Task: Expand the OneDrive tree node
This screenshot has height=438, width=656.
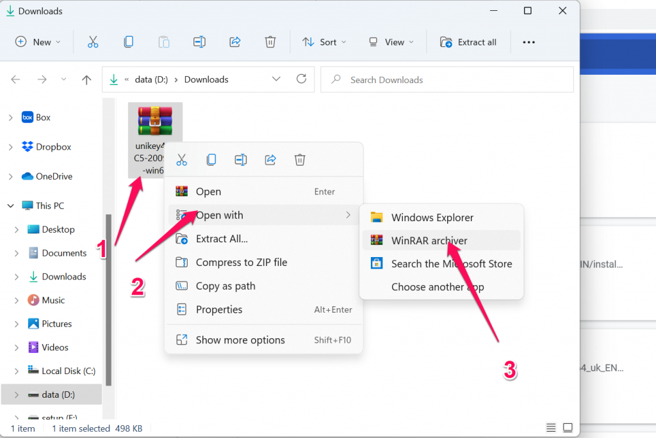Action: 10,176
